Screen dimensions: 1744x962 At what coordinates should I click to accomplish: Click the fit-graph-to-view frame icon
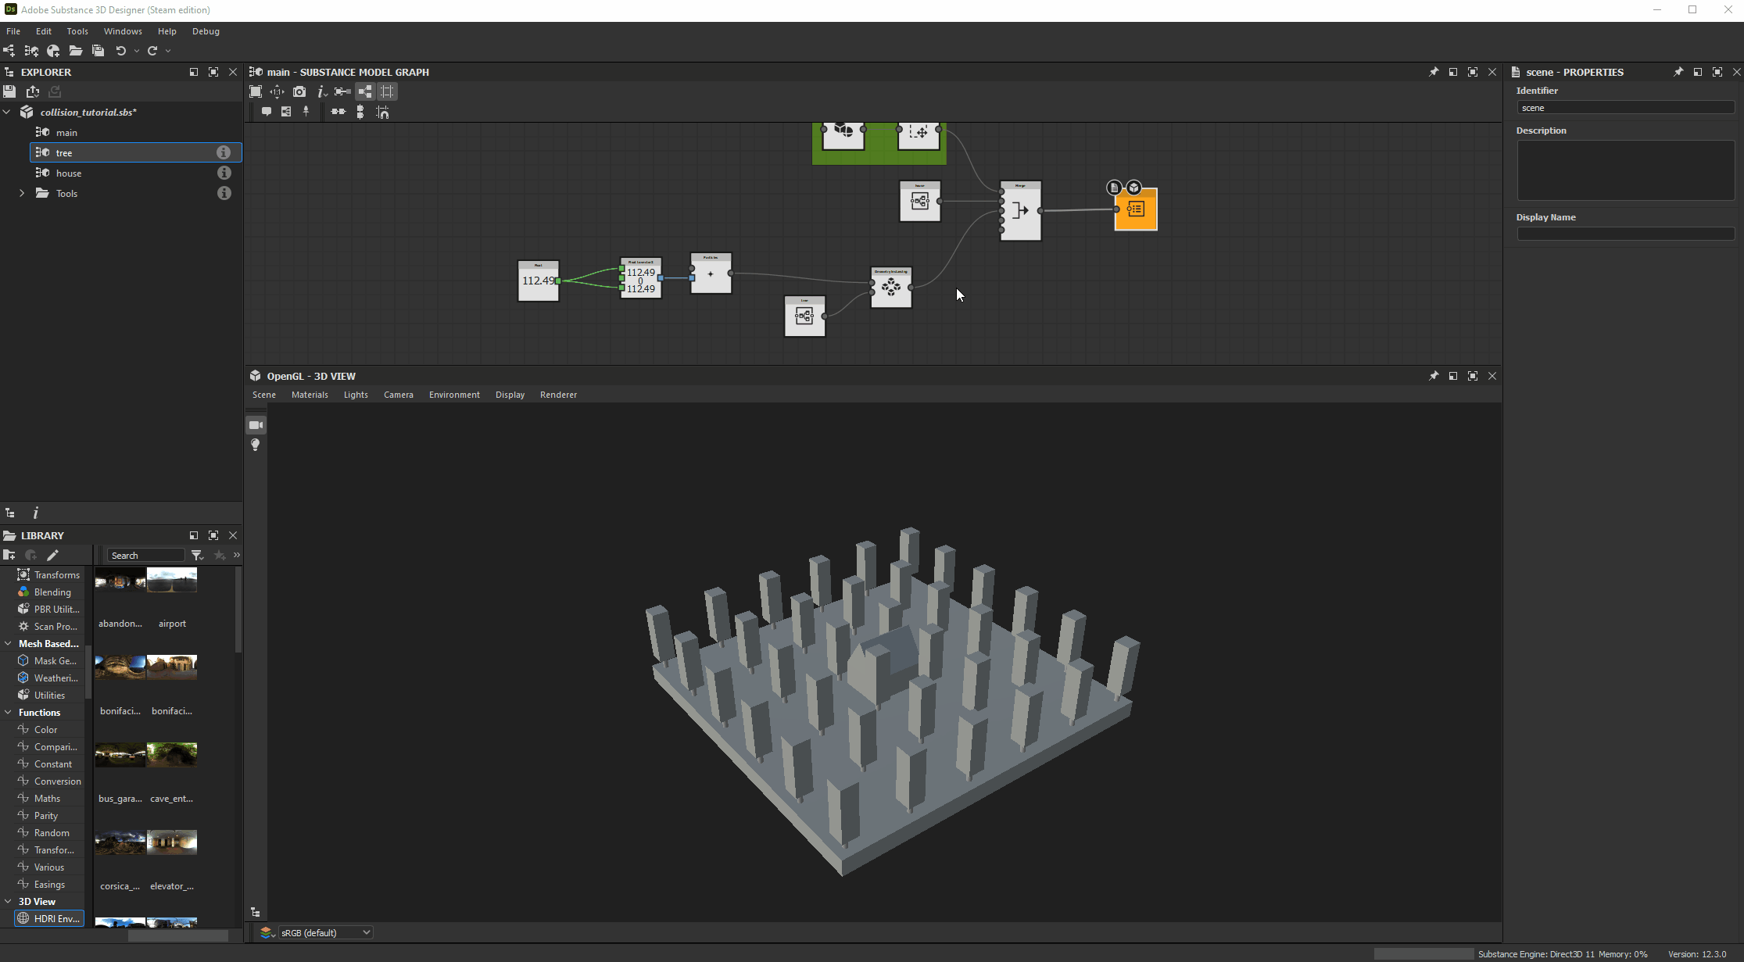coord(256,91)
